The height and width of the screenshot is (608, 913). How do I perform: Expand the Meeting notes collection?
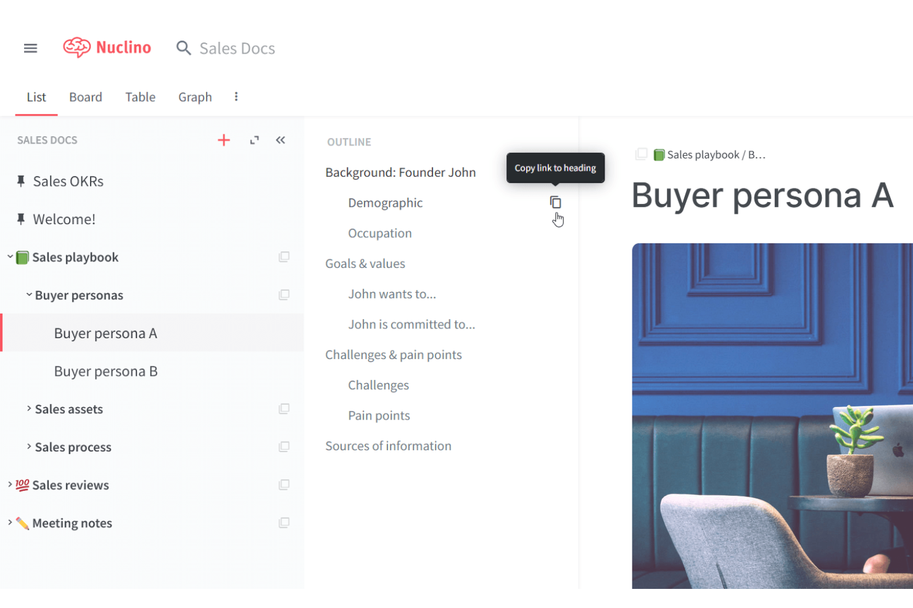pyautogui.click(x=10, y=522)
